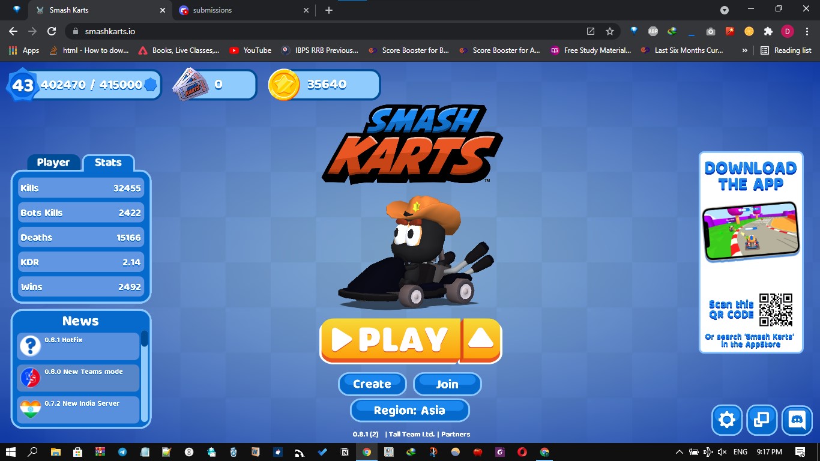Reload the smashkarts.io page
Image resolution: width=820 pixels, height=461 pixels.
[52, 31]
